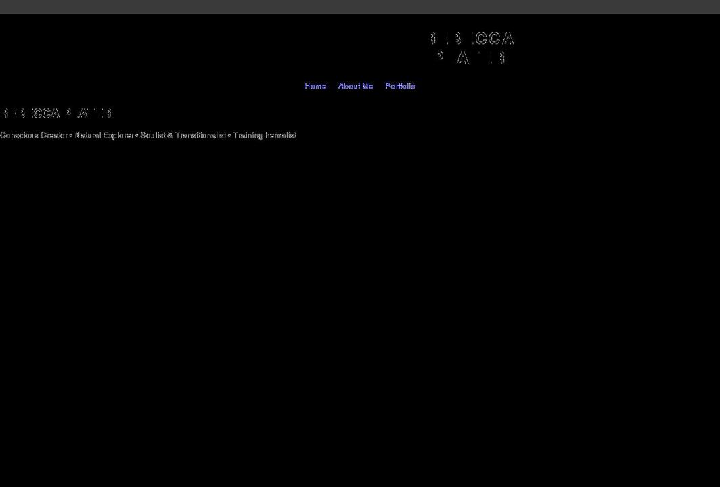
Task: Click "REBECCA" in the centered site logo
Action: 472,39
